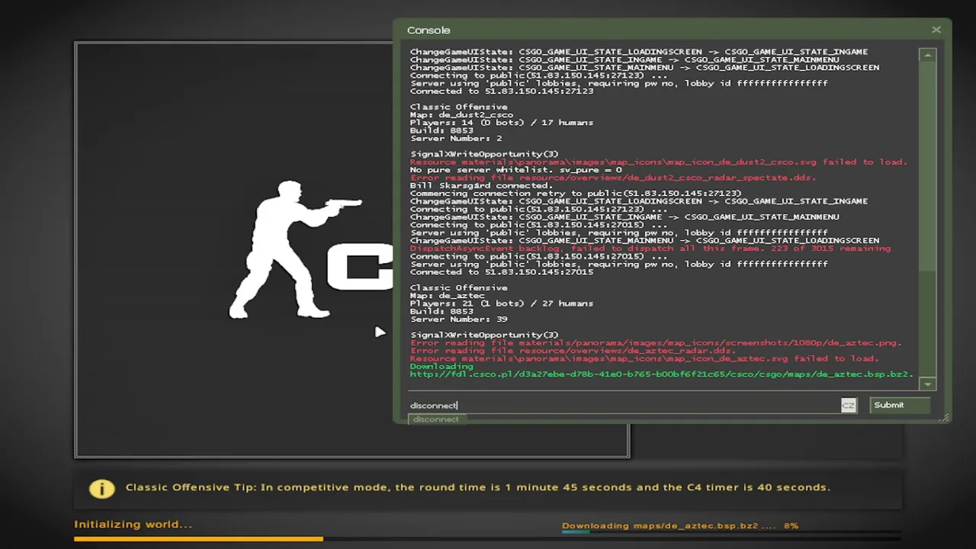
Task: Click the Submit button in Console
Action: click(x=900, y=405)
